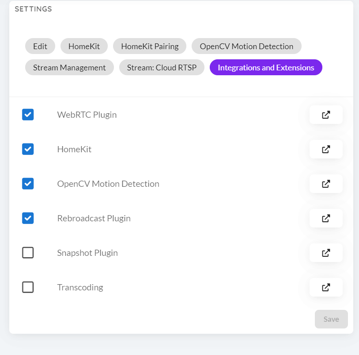Click the SETTINGS heading label

pyautogui.click(x=33, y=9)
